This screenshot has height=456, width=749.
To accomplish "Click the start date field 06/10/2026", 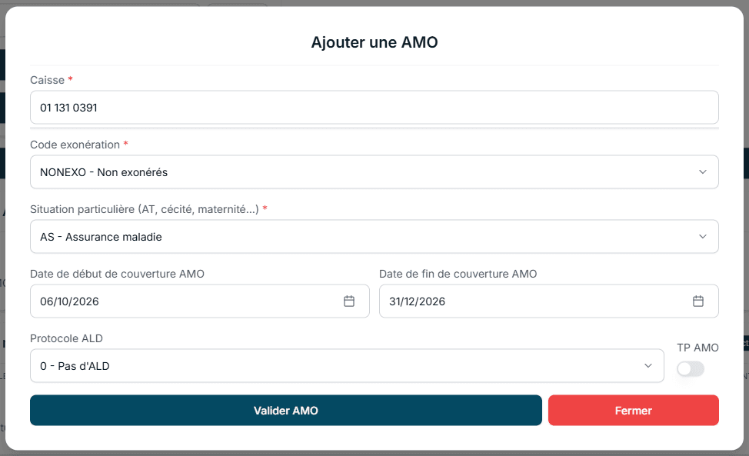I will coord(200,301).
